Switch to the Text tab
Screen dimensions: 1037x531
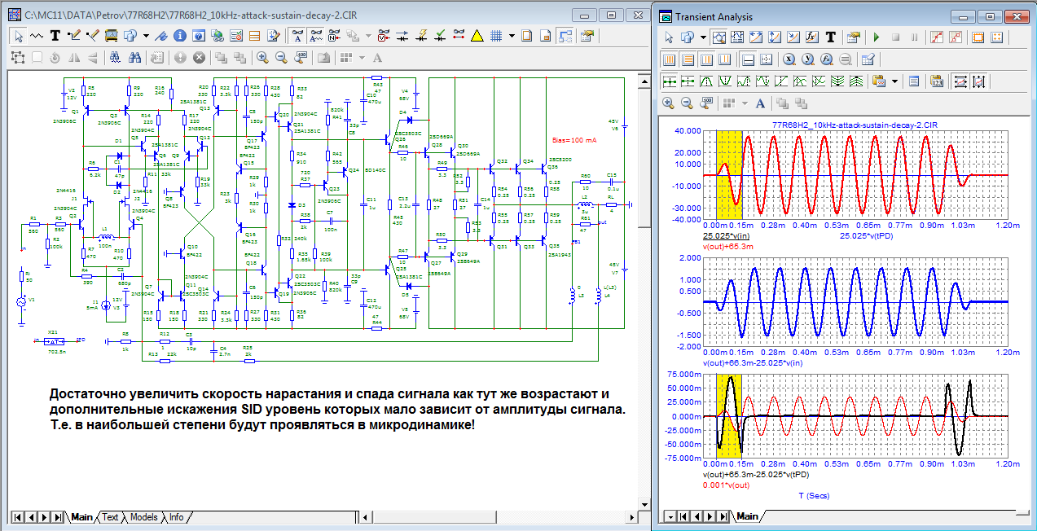[x=110, y=517]
